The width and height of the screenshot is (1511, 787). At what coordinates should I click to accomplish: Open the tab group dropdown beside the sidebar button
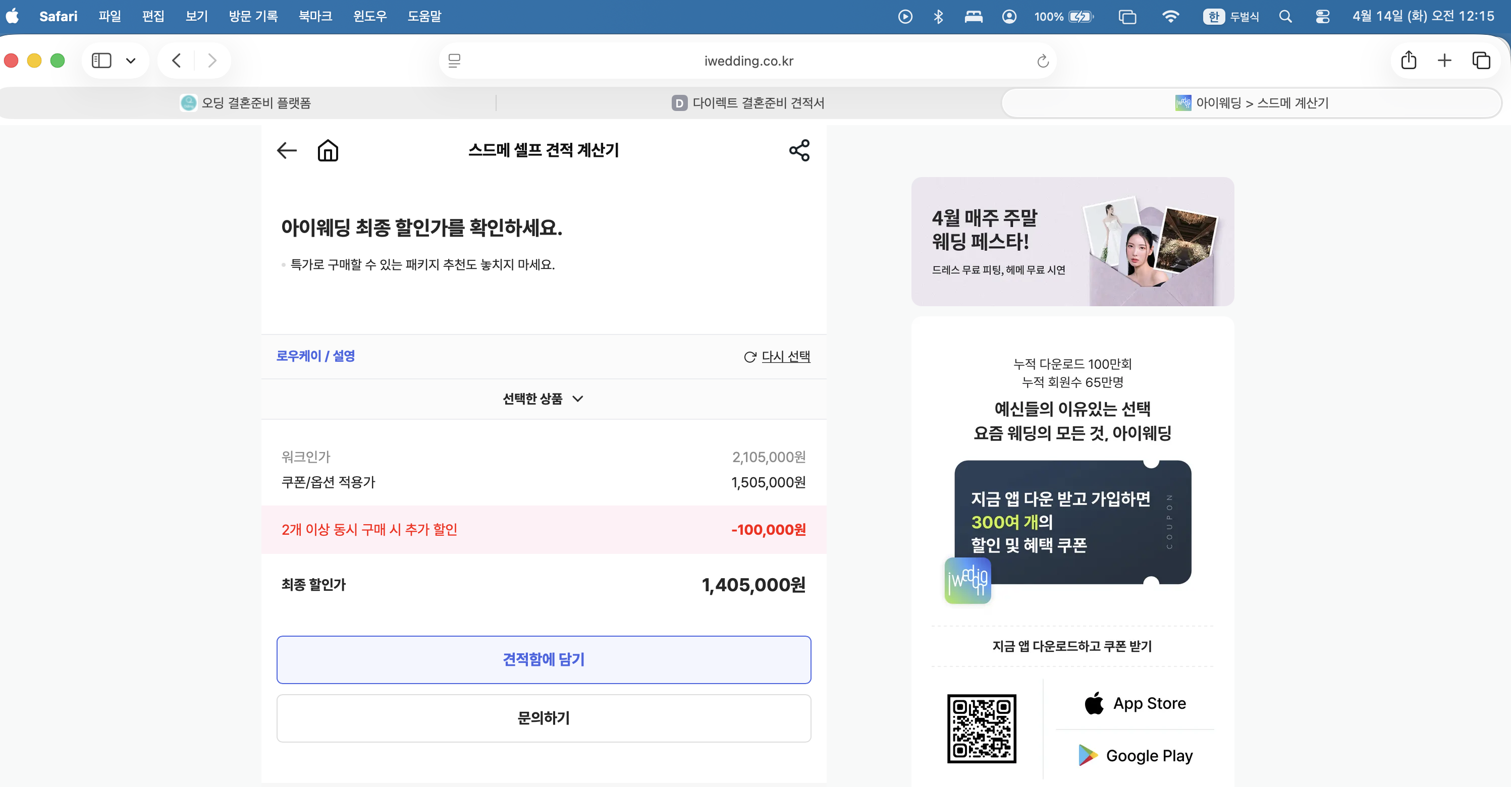pyautogui.click(x=131, y=60)
